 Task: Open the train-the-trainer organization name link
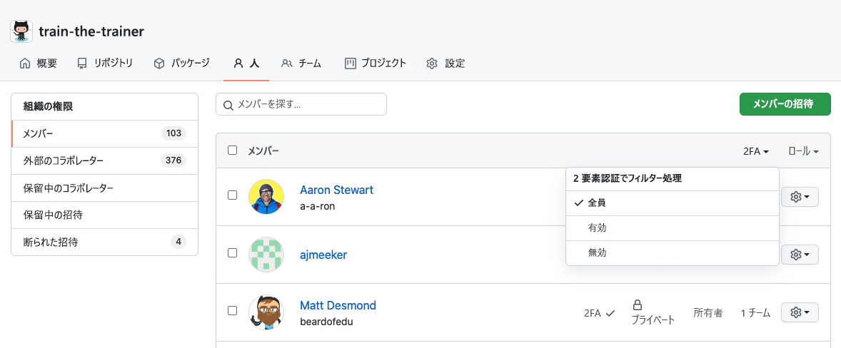[91, 31]
